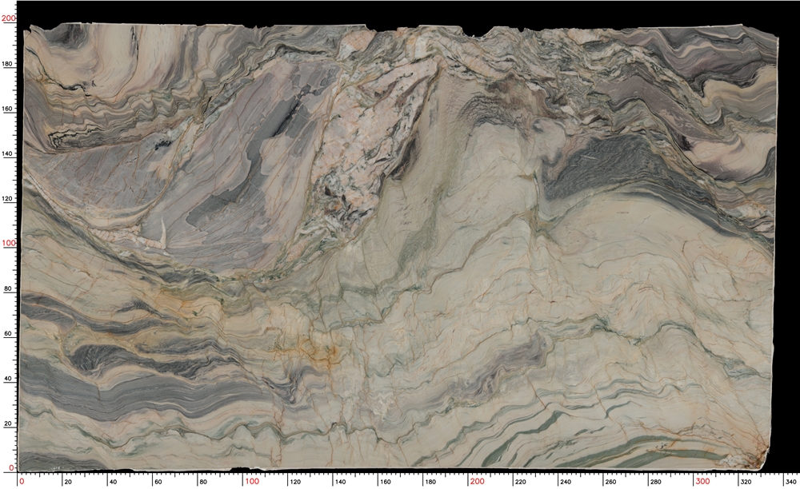Image resolution: width=800 pixels, height=489 pixels.
Task: Click the red 100 label on vertical ruler
Action: (9, 243)
